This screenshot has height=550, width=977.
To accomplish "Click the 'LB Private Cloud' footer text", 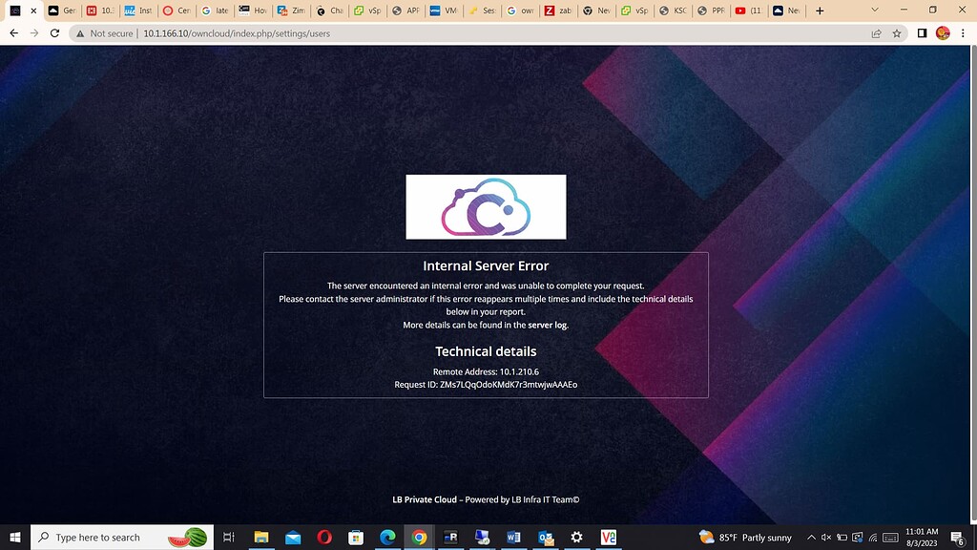I will point(425,499).
